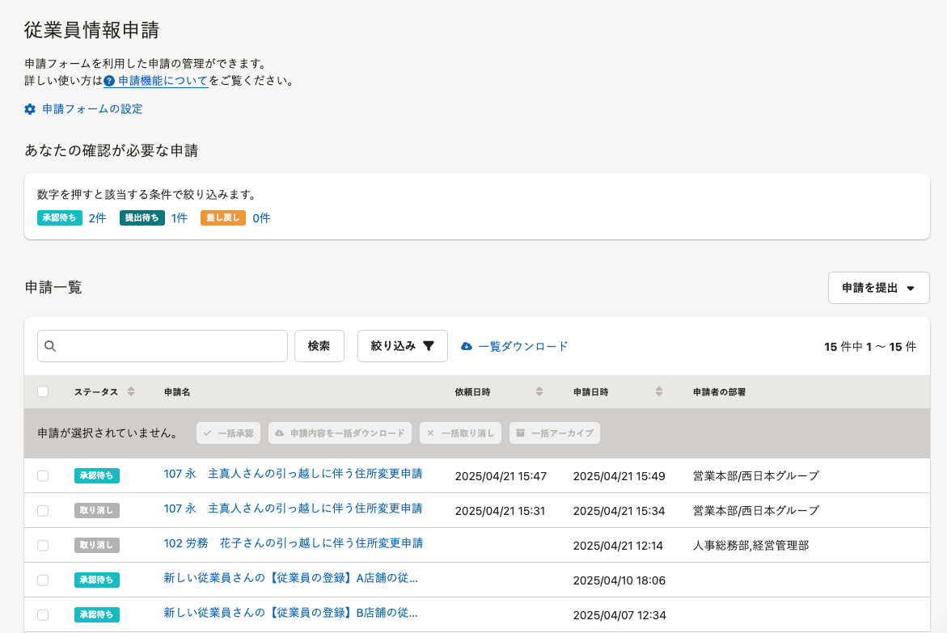Viewport: 947px width, 633px height.
Task: Click the 承認待ち badge on B店舗 row
Action: [96, 615]
